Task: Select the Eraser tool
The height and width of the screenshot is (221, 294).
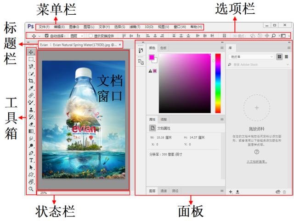Action: click(31, 124)
